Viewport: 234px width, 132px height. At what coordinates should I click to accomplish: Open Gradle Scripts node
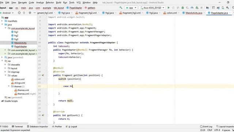coord(10,101)
